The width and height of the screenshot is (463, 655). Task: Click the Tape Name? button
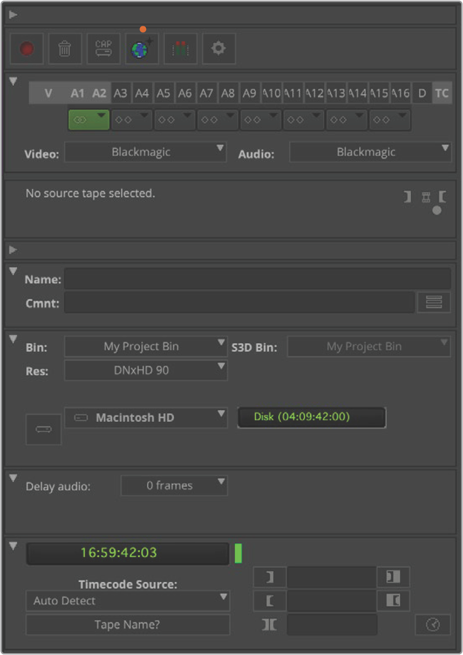(x=128, y=625)
